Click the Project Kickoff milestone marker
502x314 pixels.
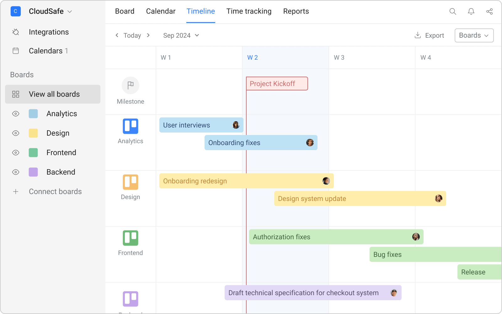(x=277, y=84)
